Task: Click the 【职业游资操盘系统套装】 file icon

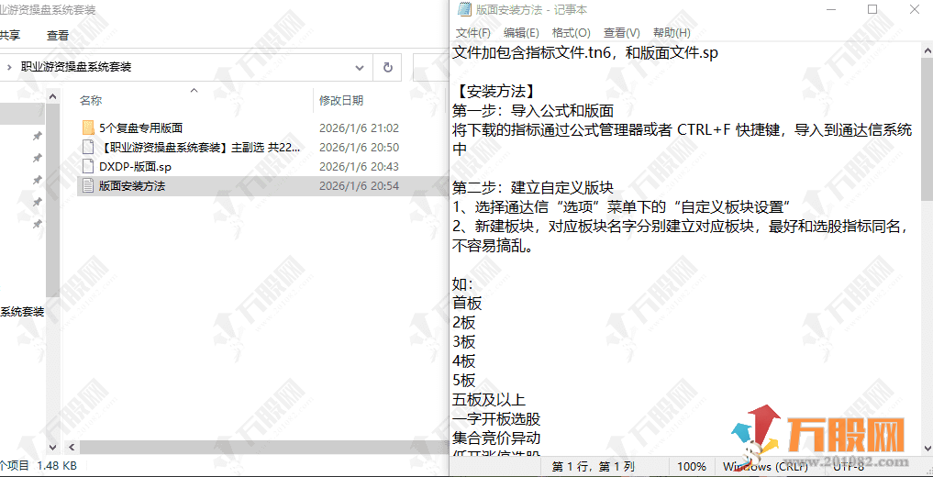Action: point(88,147)
